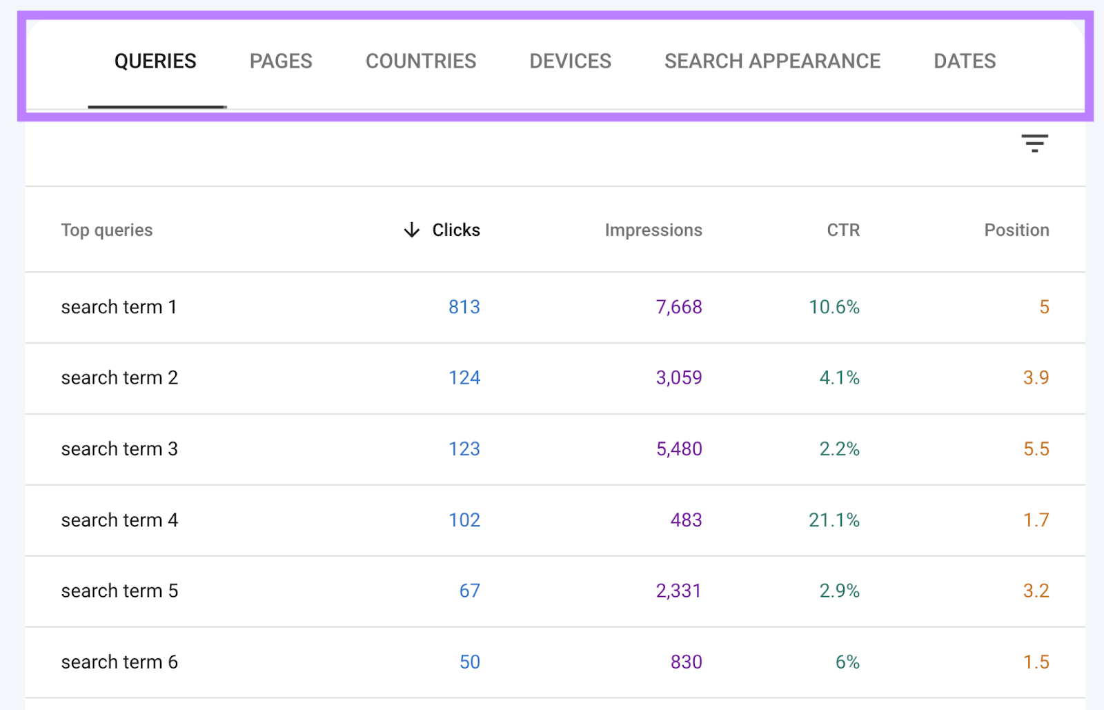Click the clicks value 813 for search term 1
This screenshot has width=1104, height=710.
click(464, 307)
